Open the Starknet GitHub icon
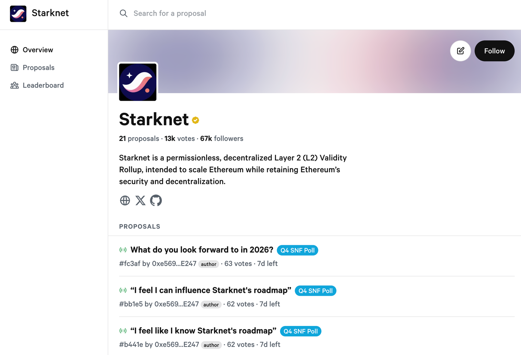Image resolution: width=521 pixels, height=355 pixels. pyautogui.click(x=156, y=200)
